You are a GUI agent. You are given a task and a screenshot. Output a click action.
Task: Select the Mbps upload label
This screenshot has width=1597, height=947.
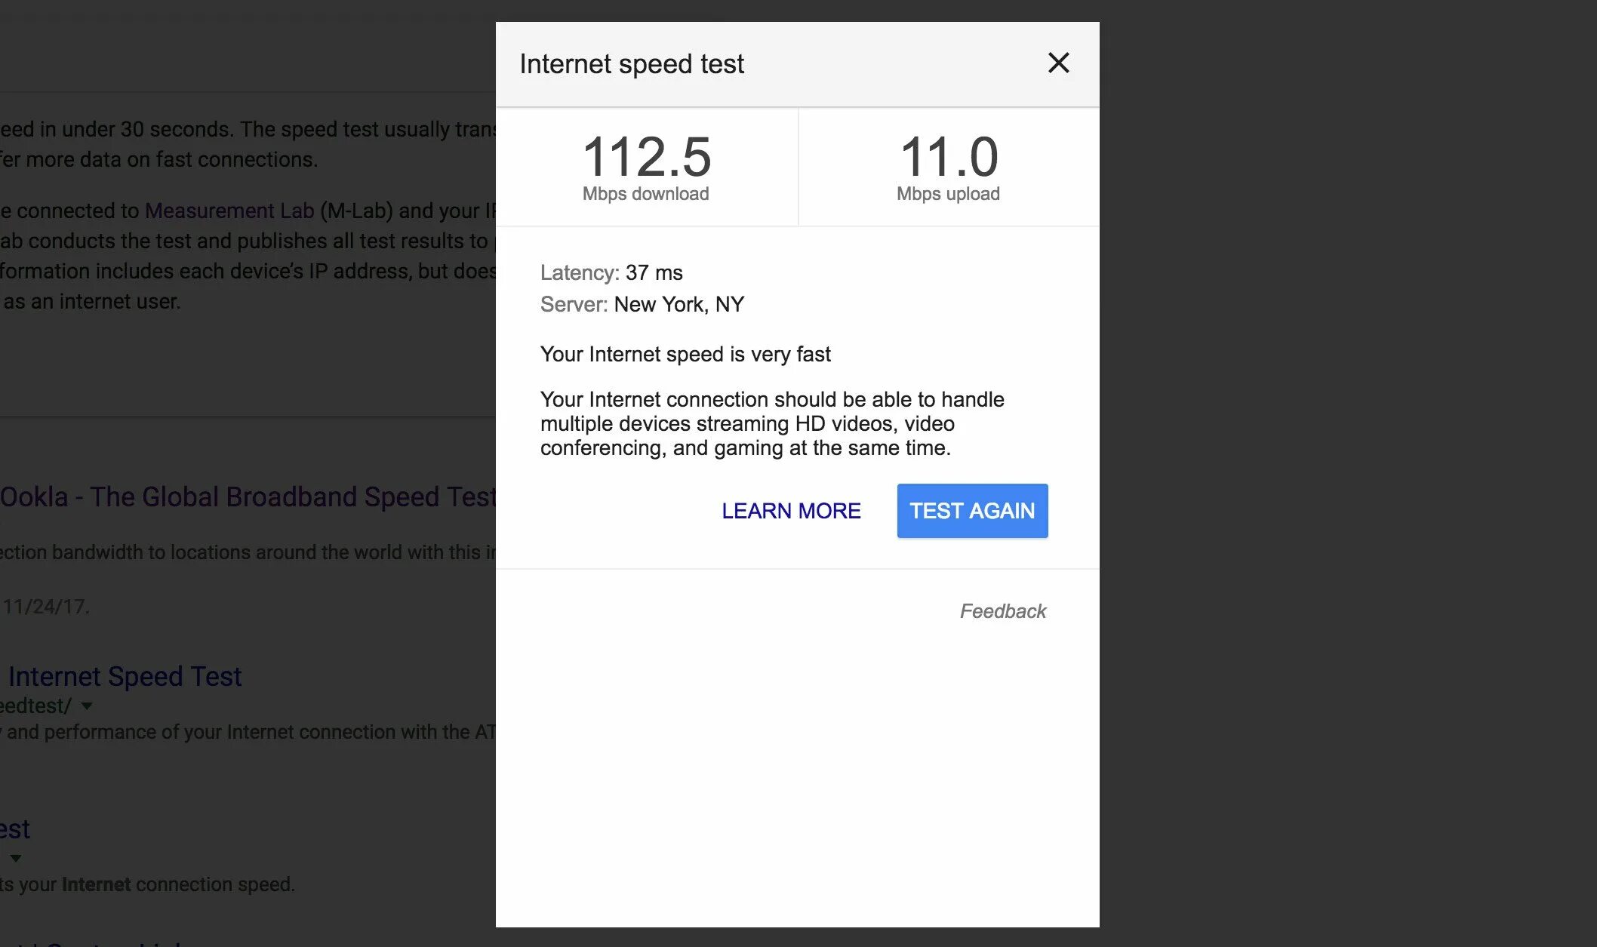pyautogui.click(x=948, y=194)
